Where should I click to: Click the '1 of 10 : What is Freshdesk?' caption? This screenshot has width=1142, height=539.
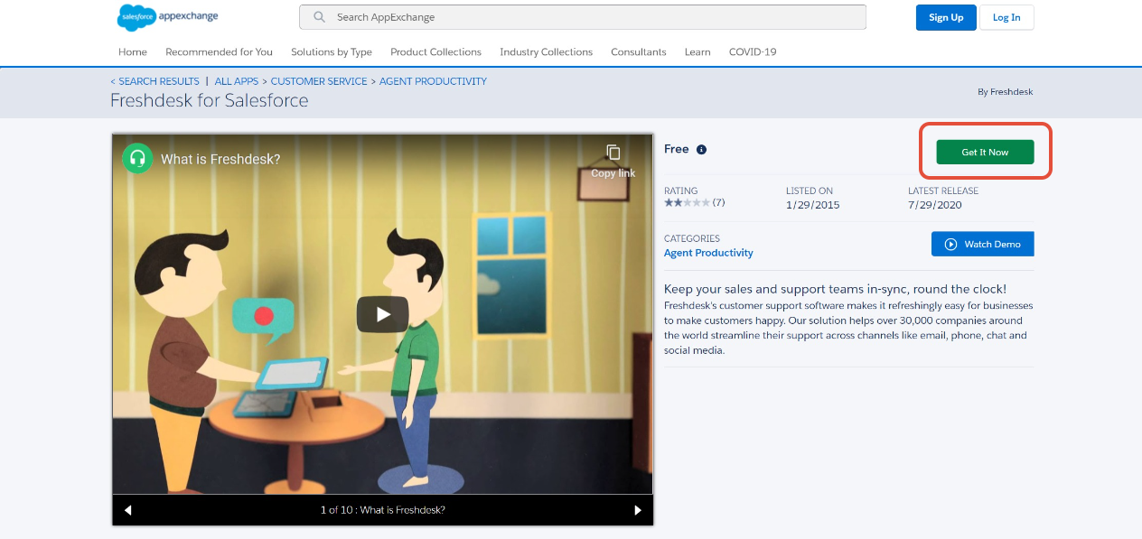pyautogui.click(x=383, y=510)
